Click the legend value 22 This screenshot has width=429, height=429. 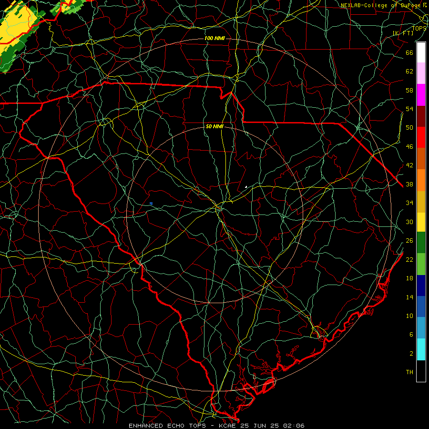coord(409,259)
